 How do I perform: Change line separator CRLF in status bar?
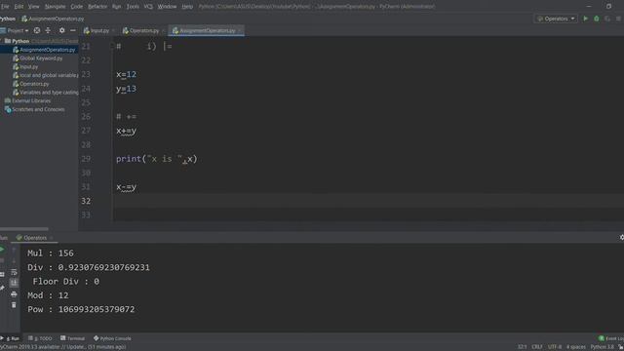[537, 347]
